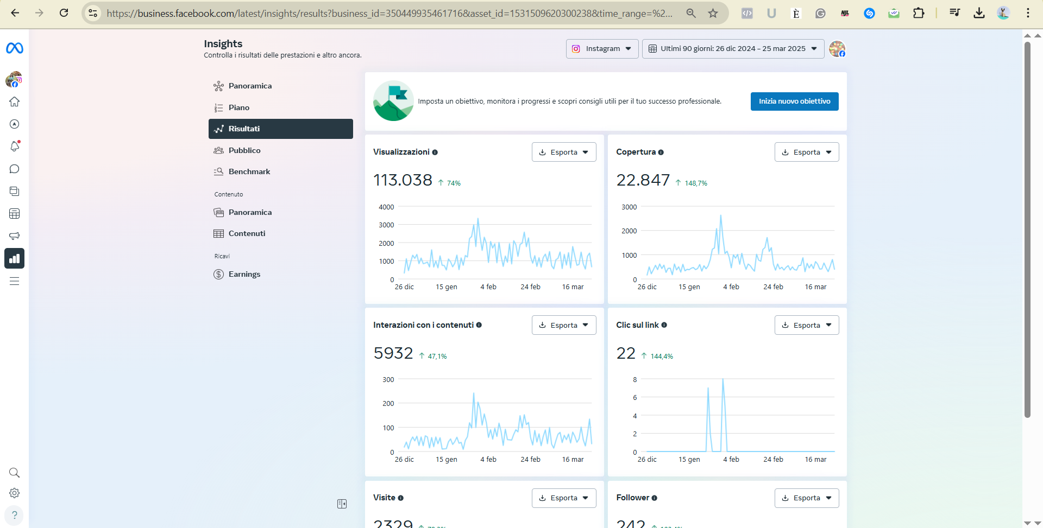Click the Inizia nuovo obiettivo button
This screenshot has height=528, width=1043.
pyautogui.click(x=794, y=101)
